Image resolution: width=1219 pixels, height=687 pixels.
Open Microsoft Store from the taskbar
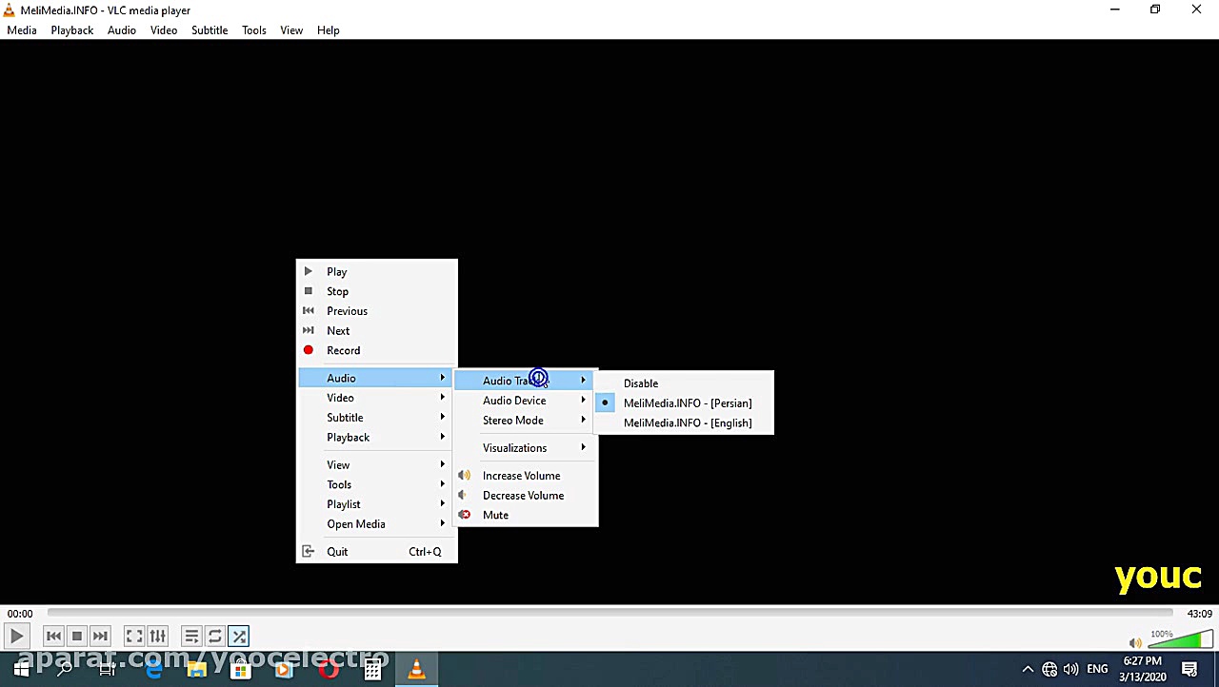coord(241,670)
